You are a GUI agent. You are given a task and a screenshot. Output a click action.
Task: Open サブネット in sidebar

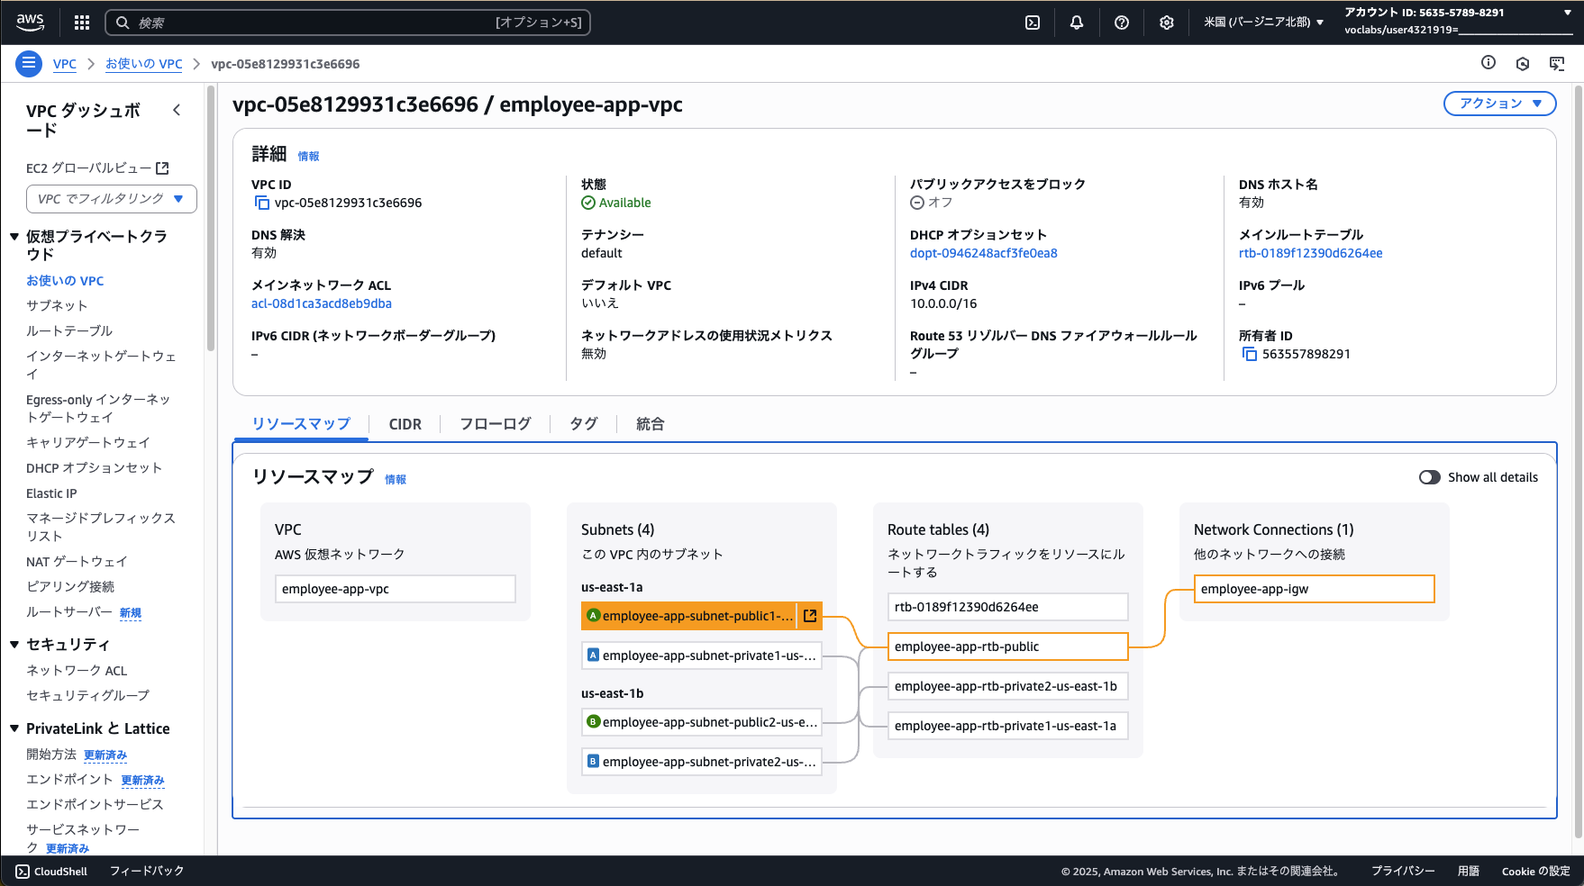click(57, 306)
